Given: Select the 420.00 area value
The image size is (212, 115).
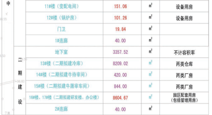Looking at the screenshot, I should coord(120,75).
